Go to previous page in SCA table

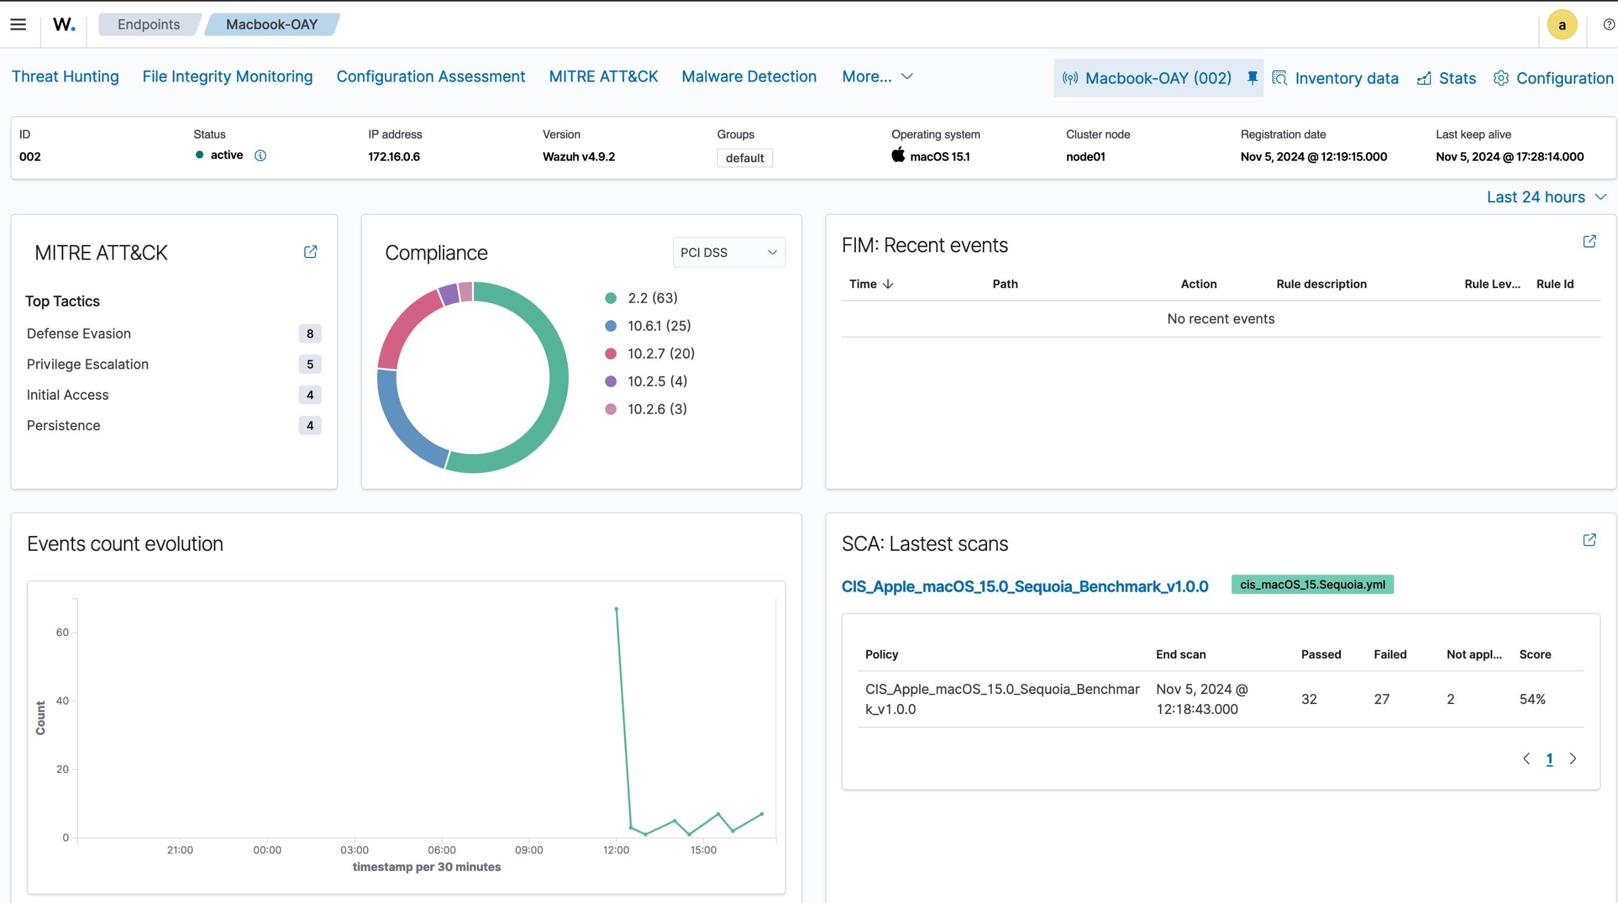pyautogui.click(x=1526, y=759)
